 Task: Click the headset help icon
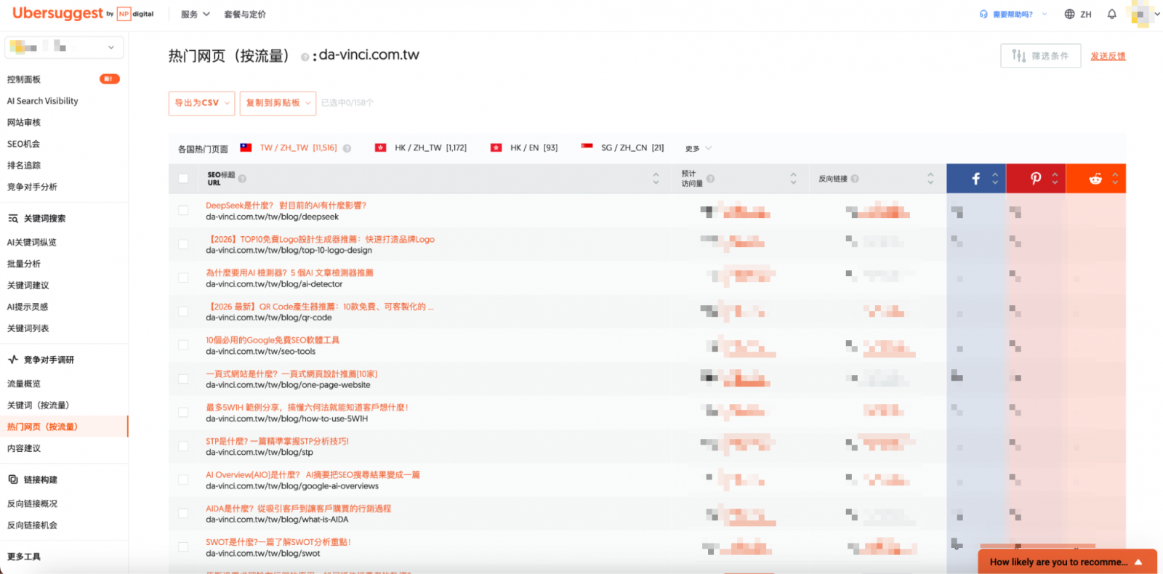coord(983,15)
